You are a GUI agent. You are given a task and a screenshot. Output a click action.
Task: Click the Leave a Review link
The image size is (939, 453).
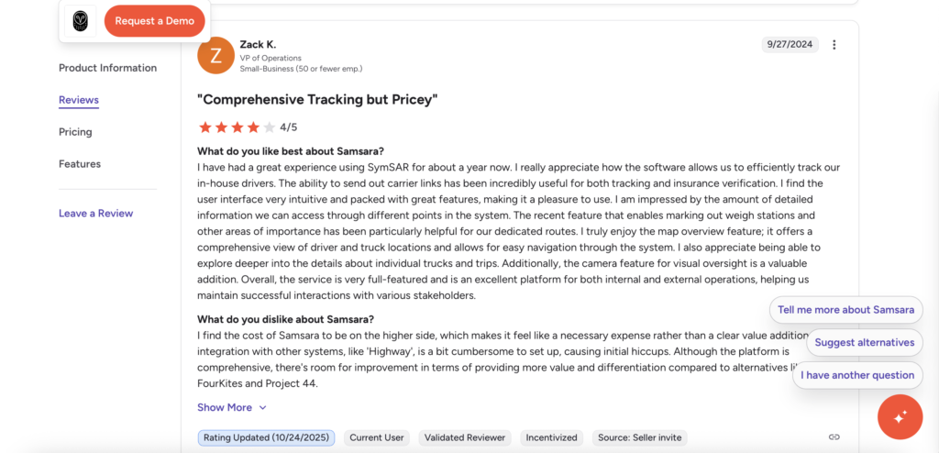coord(95,214)
